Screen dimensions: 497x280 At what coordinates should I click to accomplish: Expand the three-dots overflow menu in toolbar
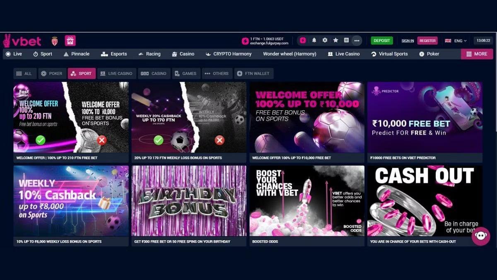click(x=357, y=41)
